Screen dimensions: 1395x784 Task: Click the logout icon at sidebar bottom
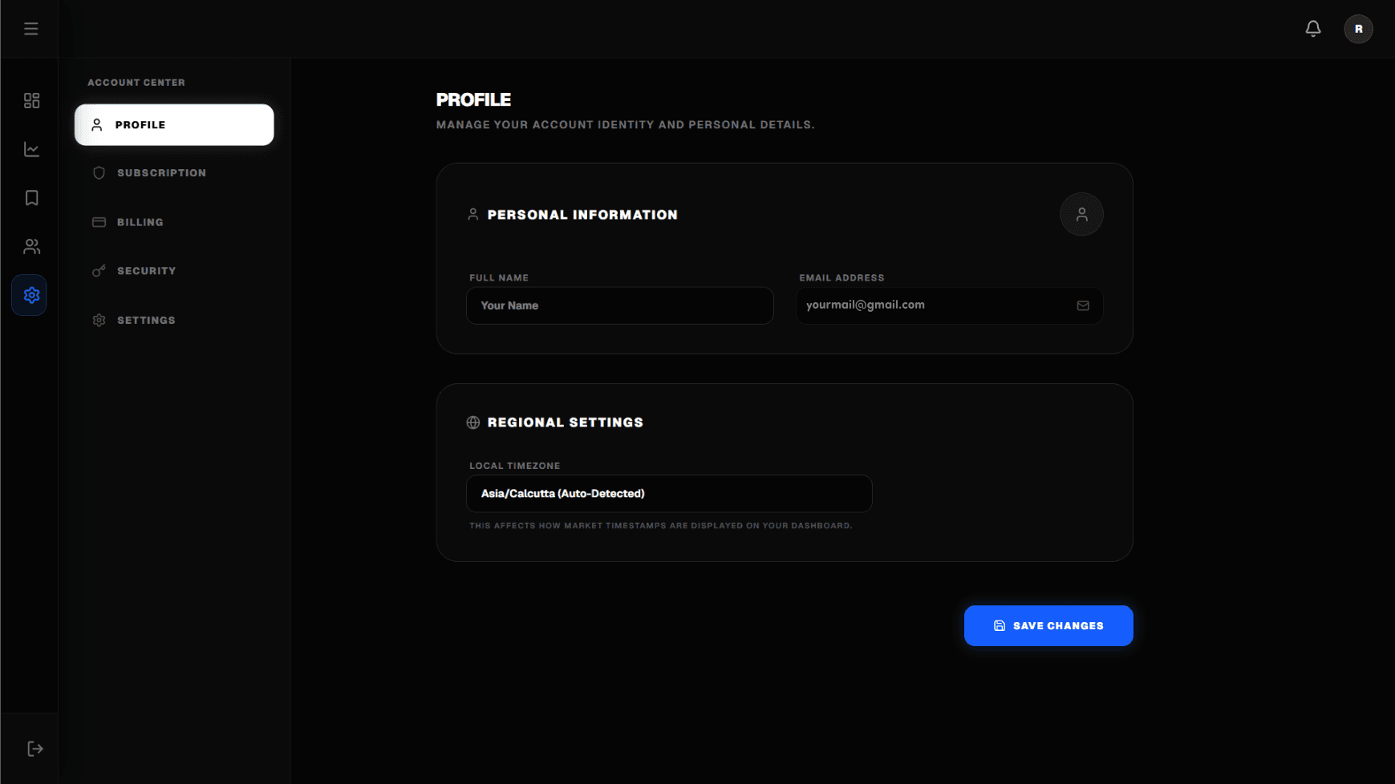pyautogui.click(x=34, y=749)
